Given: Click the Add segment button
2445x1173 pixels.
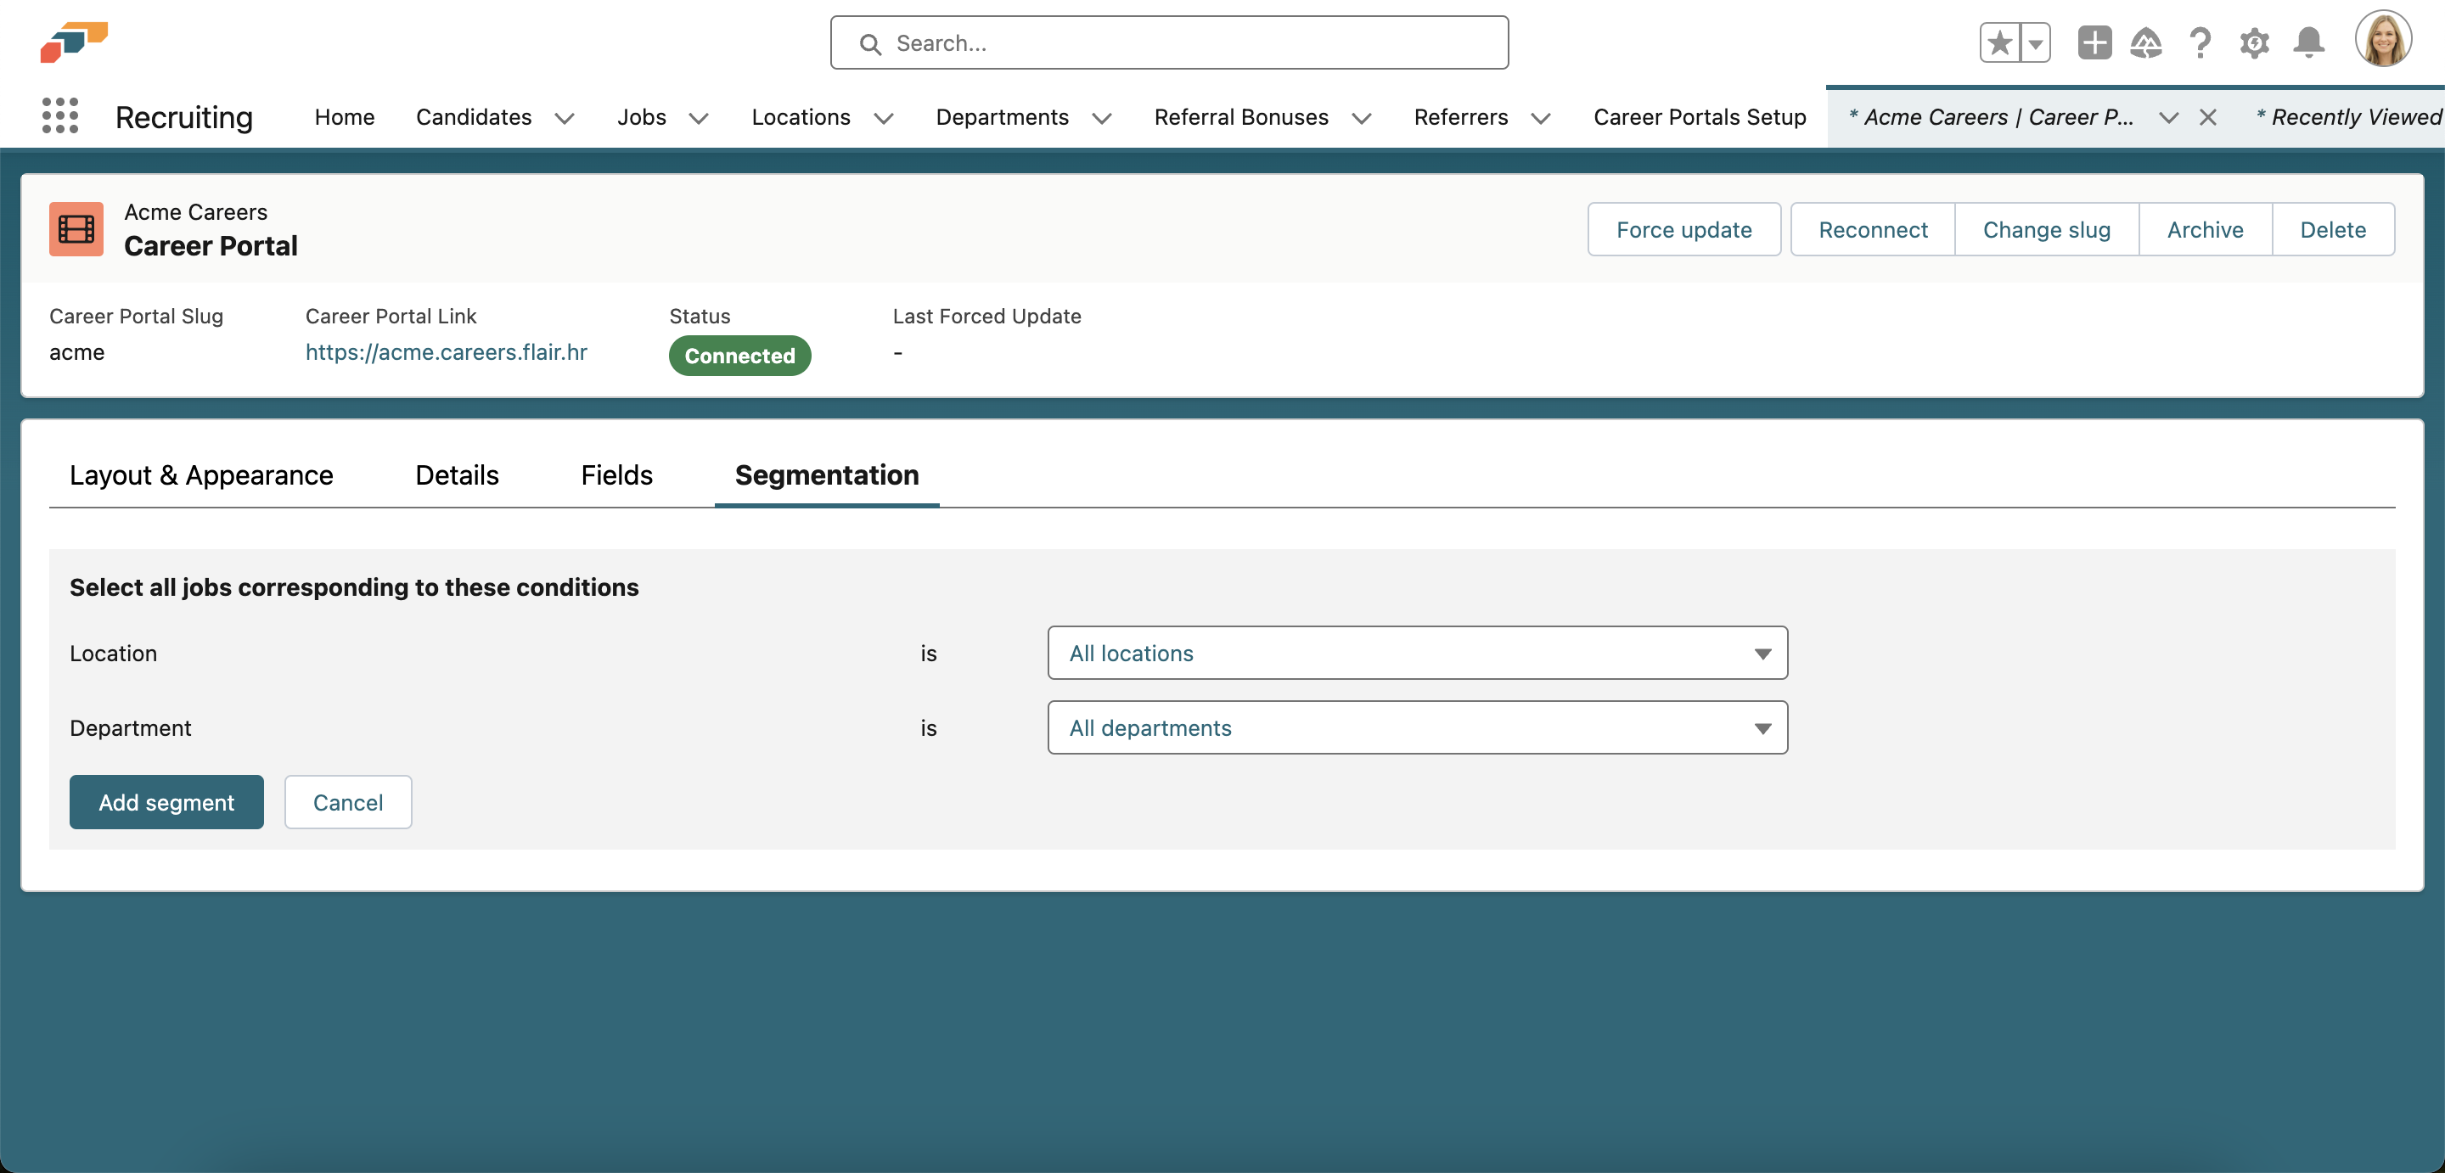Looking at the screenshot, I should [x=167, y=802].
